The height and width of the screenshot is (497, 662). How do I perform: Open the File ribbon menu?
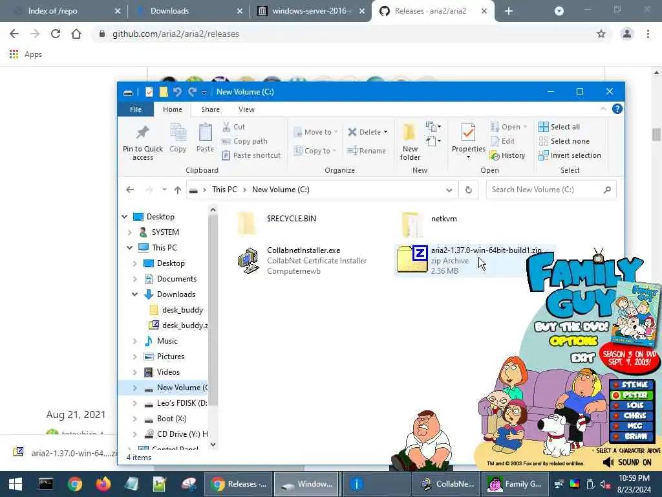pyautogui.click(x=136, y=109)
